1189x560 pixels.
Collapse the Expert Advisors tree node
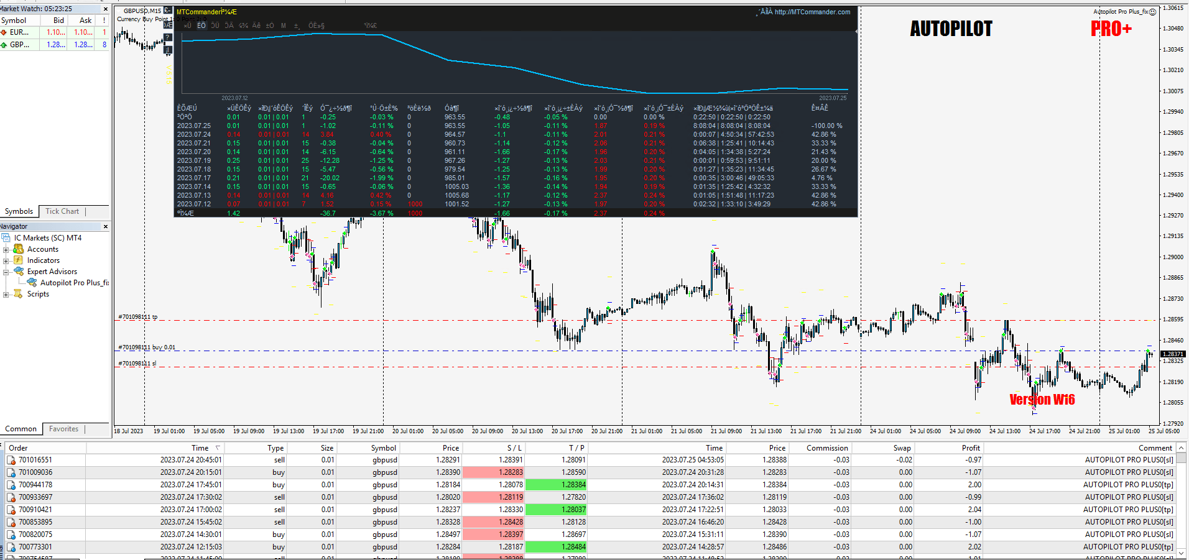tap(6, 272)
